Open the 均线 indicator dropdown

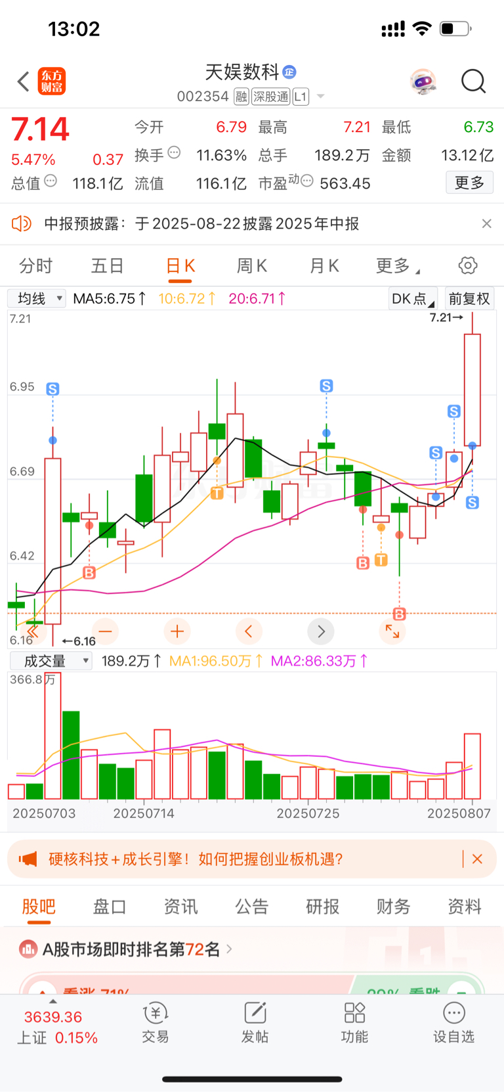coord(37,298)
